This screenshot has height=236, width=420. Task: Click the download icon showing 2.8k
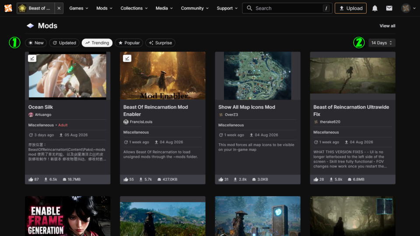[235, 179]
